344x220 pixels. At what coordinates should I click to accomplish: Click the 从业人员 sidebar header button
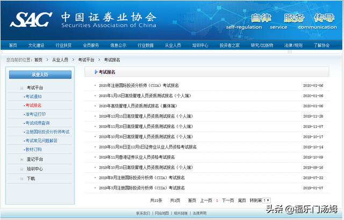(40, 75)
